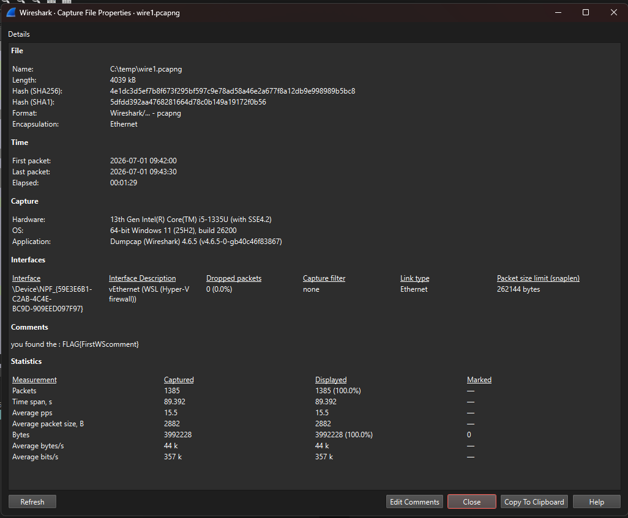
Task: Open the Help button
Action: [x=596, y=501]
